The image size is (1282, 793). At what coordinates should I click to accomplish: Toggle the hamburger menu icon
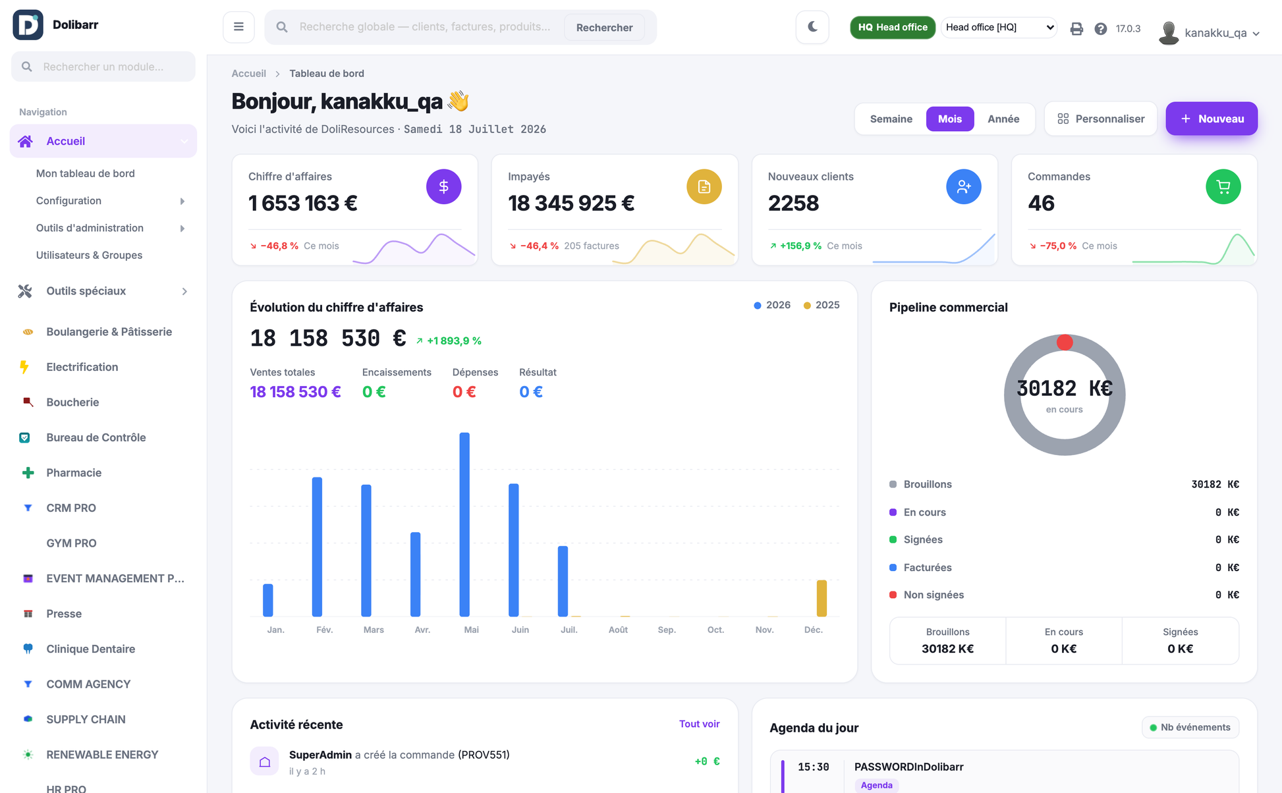(238, 27)
